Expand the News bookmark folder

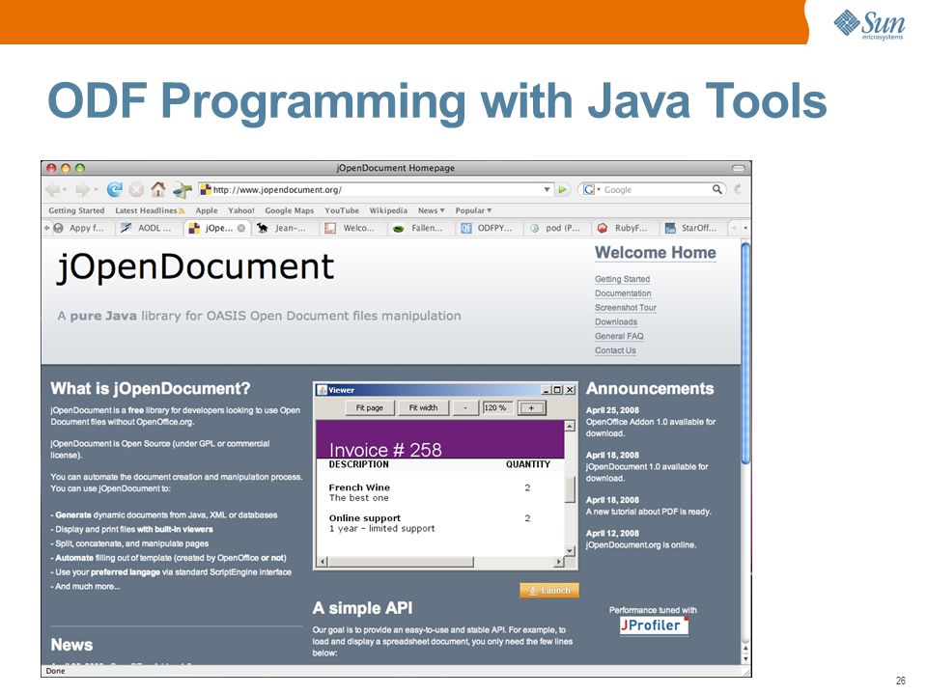pyautogui.click(x=431, y=210)
